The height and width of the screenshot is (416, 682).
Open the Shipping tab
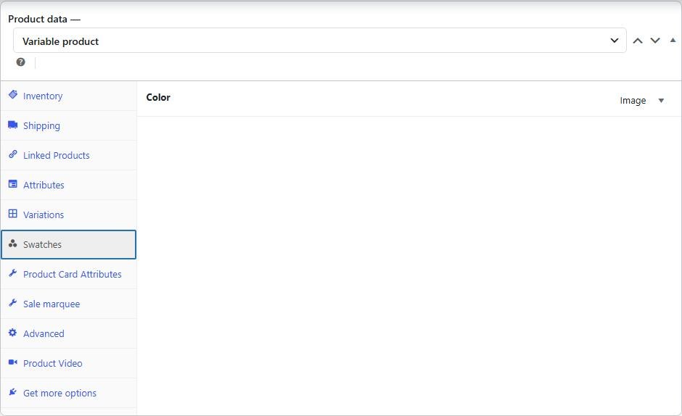(69, 125)
